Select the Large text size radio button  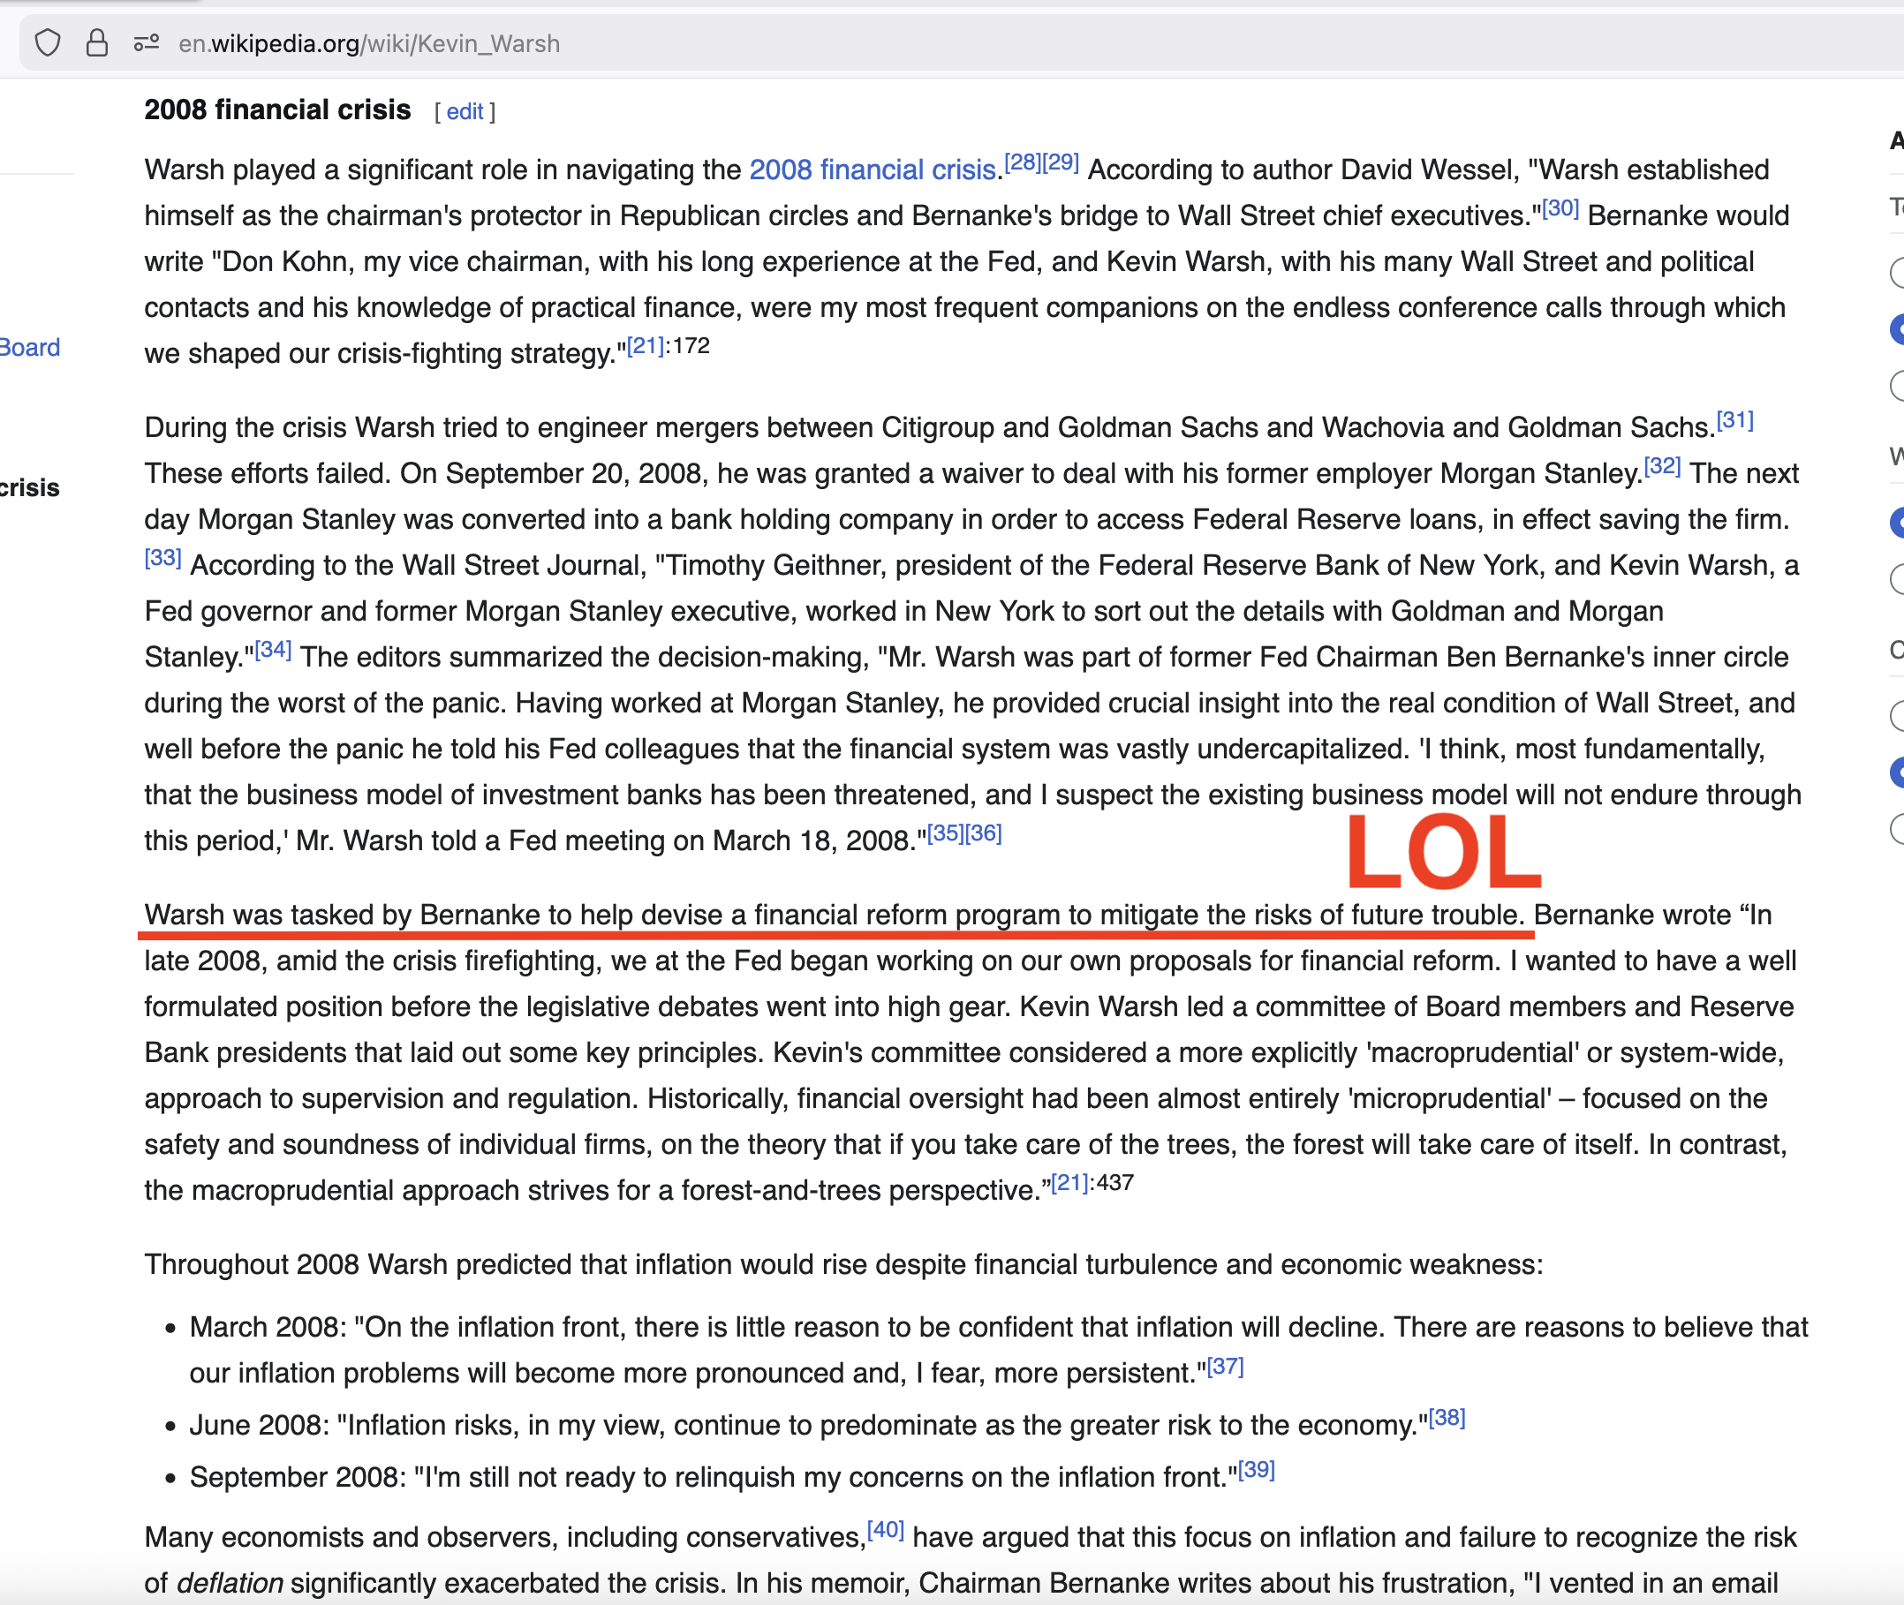pos(1897,385)
